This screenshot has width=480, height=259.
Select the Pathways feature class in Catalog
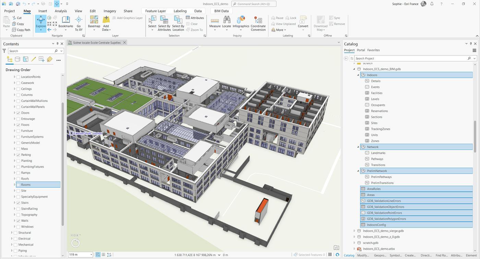pos(377,159)
